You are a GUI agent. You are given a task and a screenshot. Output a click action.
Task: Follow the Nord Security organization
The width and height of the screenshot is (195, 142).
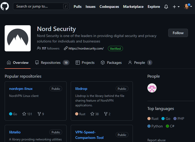click(178, 33)
